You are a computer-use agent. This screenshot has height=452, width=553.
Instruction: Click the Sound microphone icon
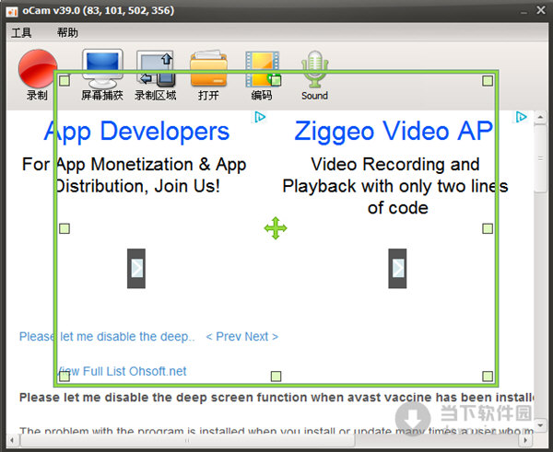pos(314,69)
